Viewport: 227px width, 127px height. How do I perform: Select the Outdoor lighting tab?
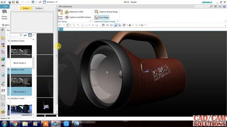click(x=39, y=8)
